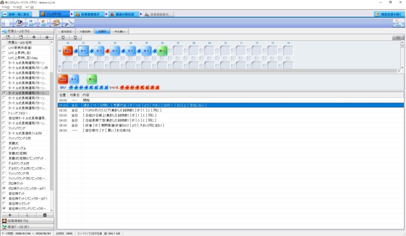Check the 斉藤式 rule checkbox
The width and height of the screenshot is (406, 236).
tap(4, 143)
